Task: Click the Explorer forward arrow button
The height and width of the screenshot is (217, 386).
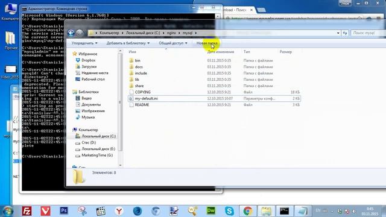Action: tap(79, 33)
